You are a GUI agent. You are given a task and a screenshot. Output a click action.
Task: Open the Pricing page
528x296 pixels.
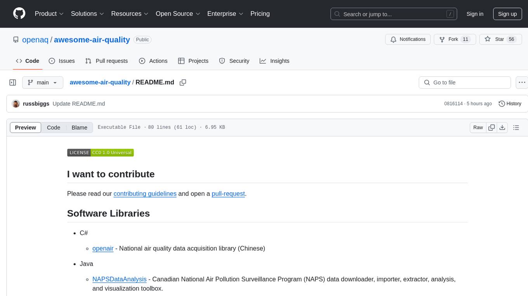click(x=260, y=14)
